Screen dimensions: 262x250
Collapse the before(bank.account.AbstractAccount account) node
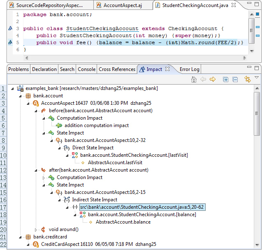click(36, 111)
